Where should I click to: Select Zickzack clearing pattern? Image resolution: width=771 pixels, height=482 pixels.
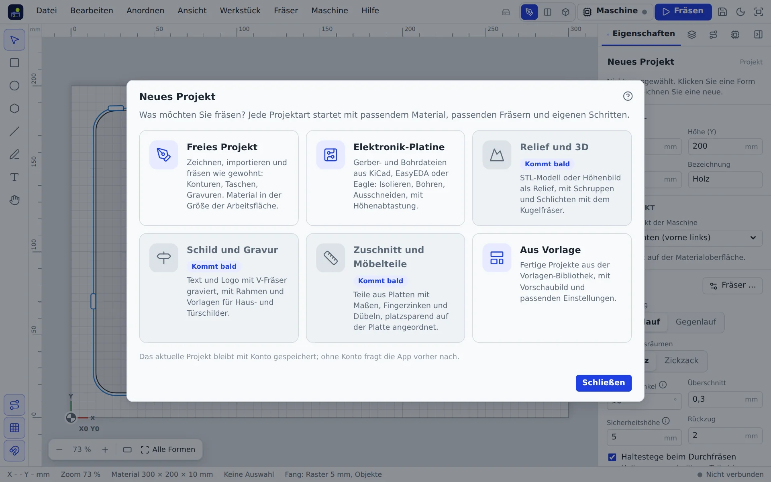pyautogui.click(x=681, y=361)
